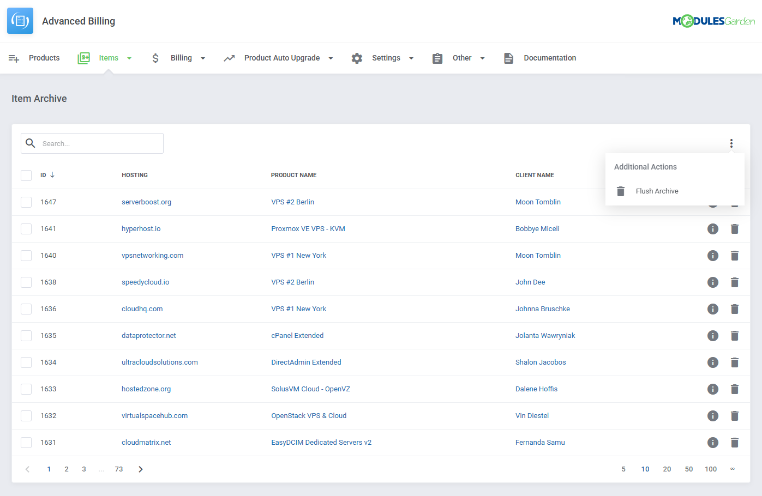Open the hyperhost.io hosting link
Image resolution: width=762 pixels, height=496 pixels.
141,228
